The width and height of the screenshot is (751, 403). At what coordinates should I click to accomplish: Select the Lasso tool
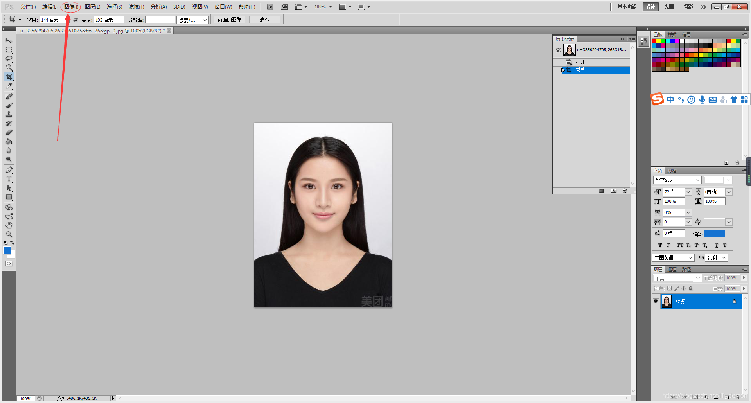pyautogui.click(x=9, y=59)
